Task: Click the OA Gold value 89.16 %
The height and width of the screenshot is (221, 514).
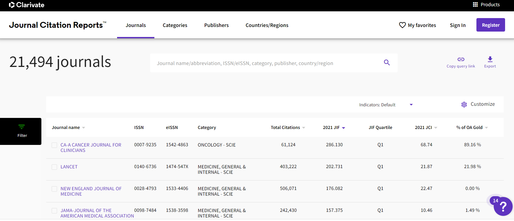Action: [472, 145]
